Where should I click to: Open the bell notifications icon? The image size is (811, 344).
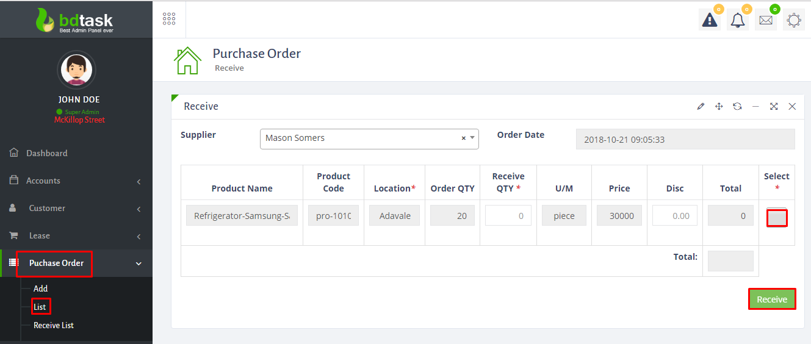[x=738, y=20]
